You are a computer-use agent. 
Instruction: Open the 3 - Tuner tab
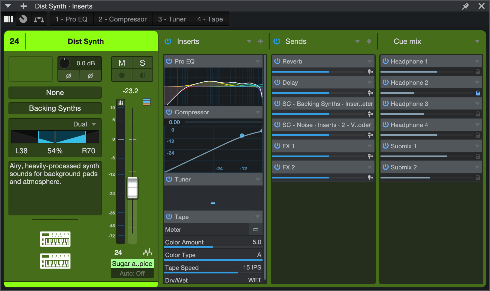172,19
